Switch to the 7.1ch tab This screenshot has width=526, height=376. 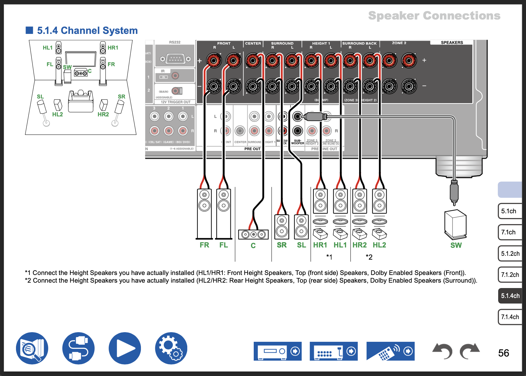click(509, 232)
